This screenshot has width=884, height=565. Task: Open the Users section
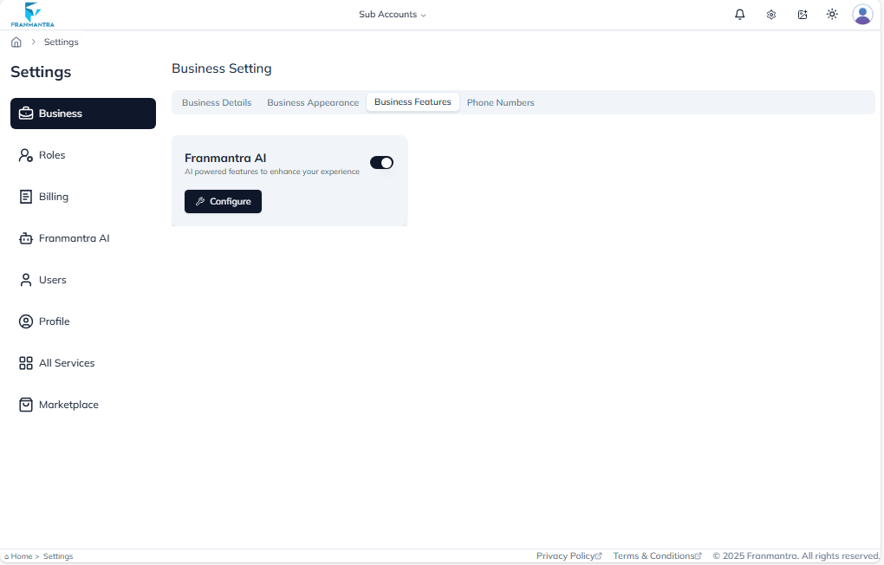(x=52, y=279)
